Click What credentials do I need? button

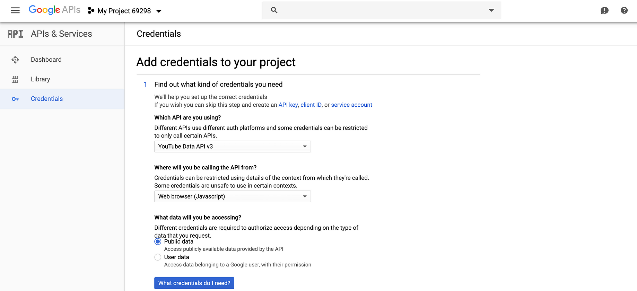[194, 283]
